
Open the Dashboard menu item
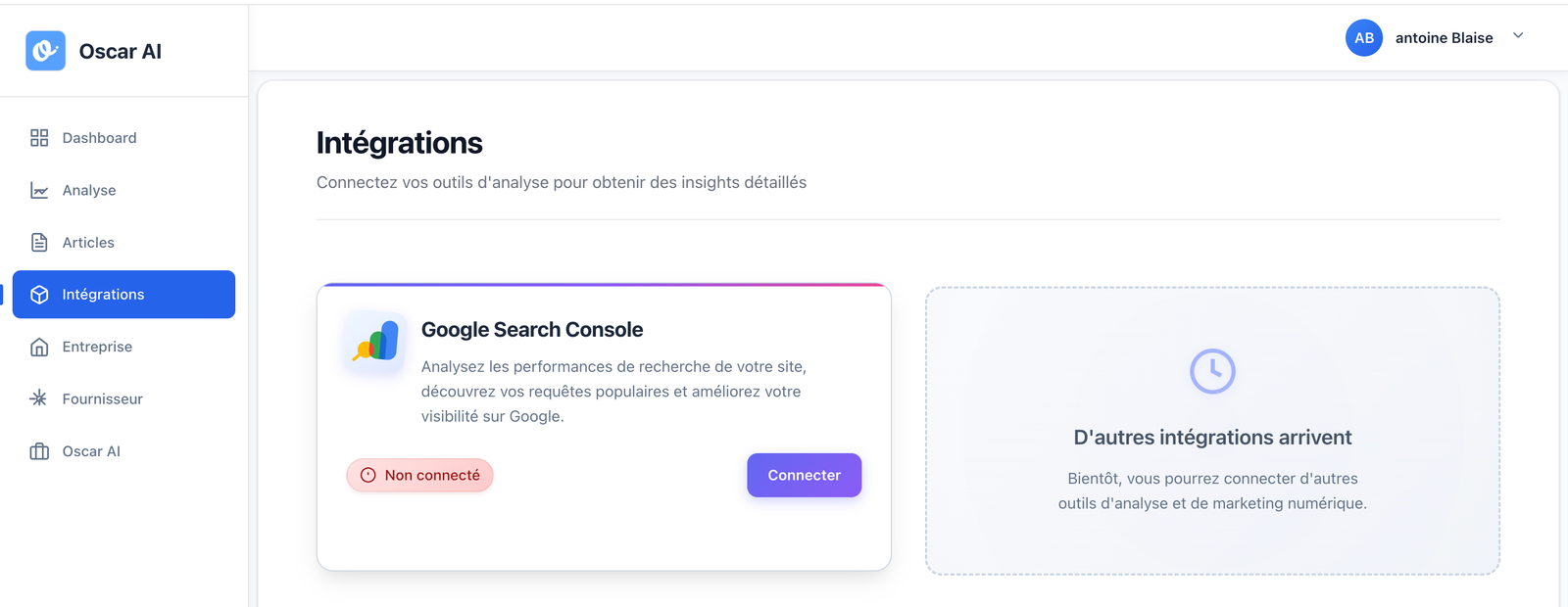(x=99, y=138)
